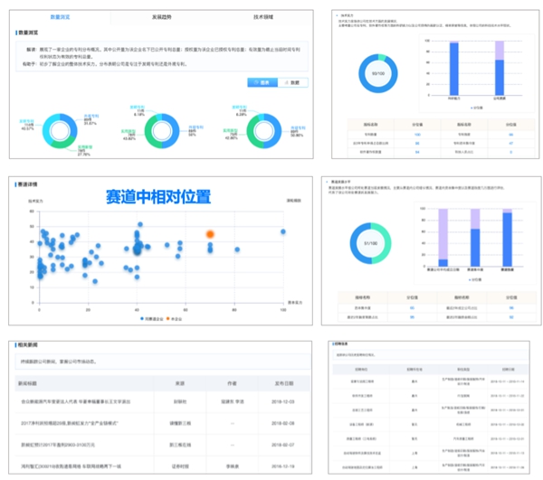543x480 pixels.
Task: Click the rightmost bubble at 100 on scatter chart
Action: pyautogui.click(x=283, y=232)
